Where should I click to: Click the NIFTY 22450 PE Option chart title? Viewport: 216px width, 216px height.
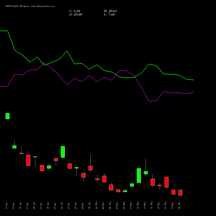click(x=30, y=6)
